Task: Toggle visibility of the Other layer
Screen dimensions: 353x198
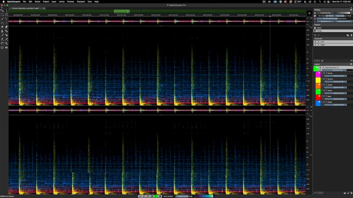Action: 322,102
